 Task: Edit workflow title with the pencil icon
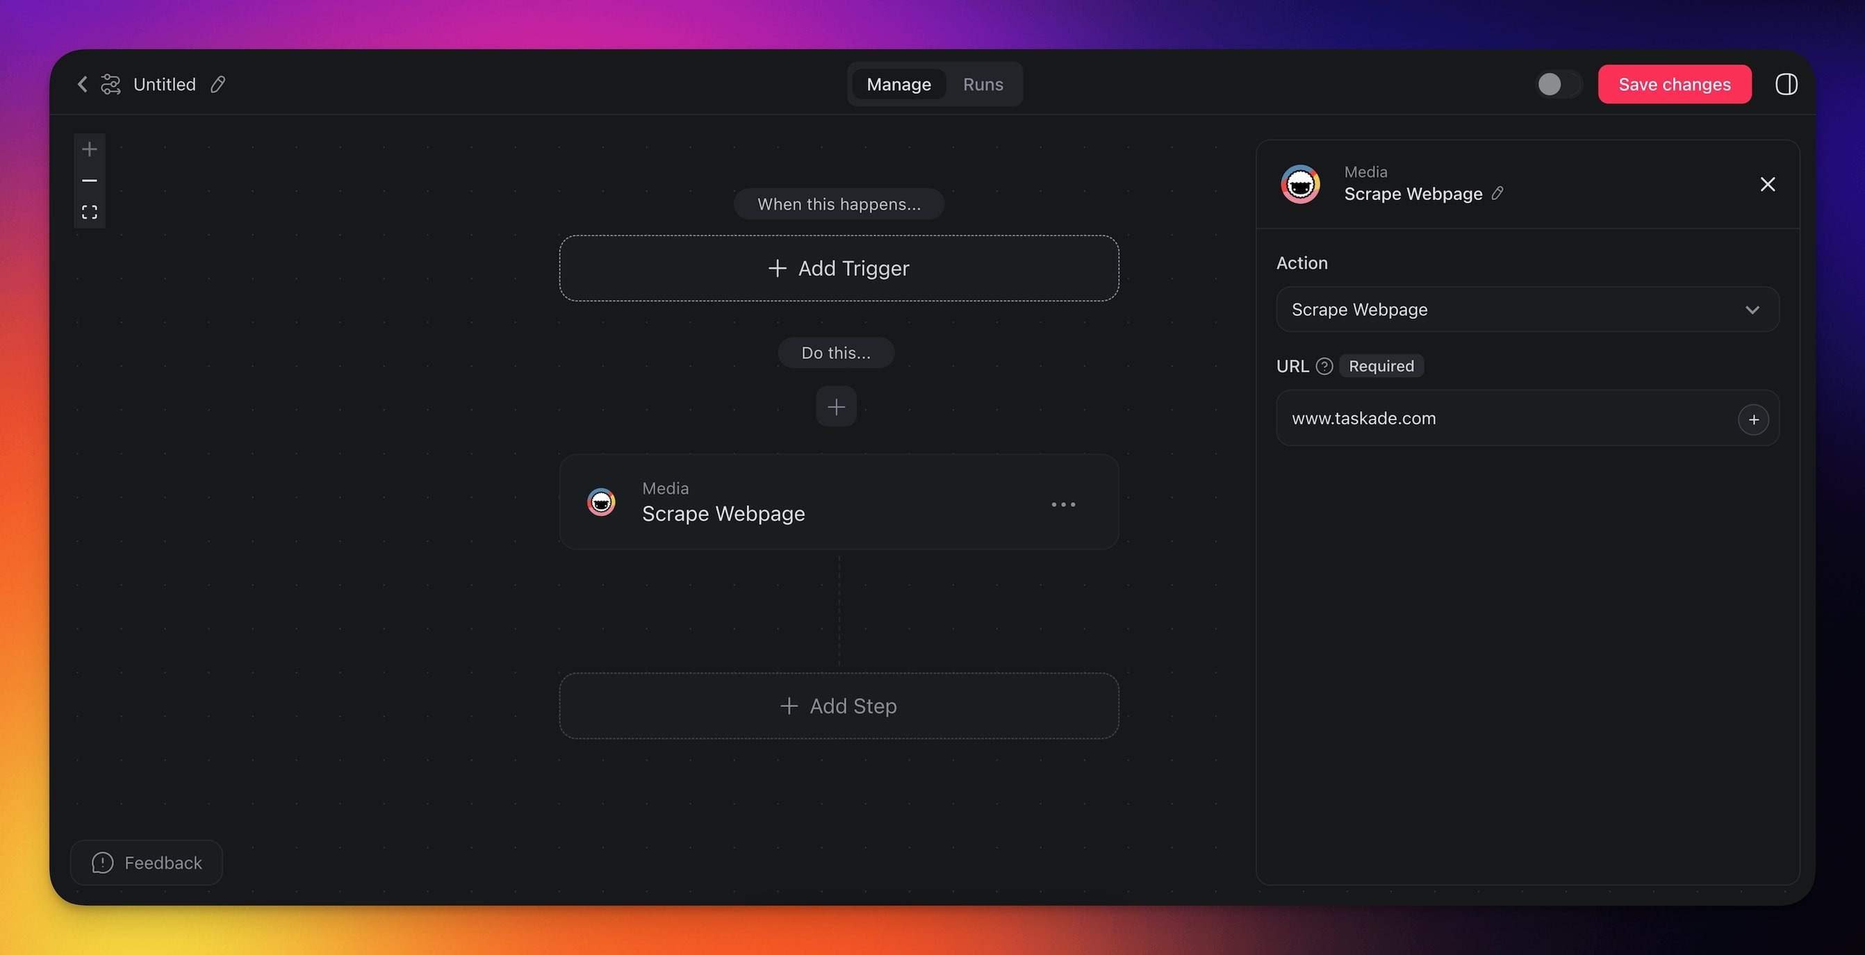[x=218, y=85]
